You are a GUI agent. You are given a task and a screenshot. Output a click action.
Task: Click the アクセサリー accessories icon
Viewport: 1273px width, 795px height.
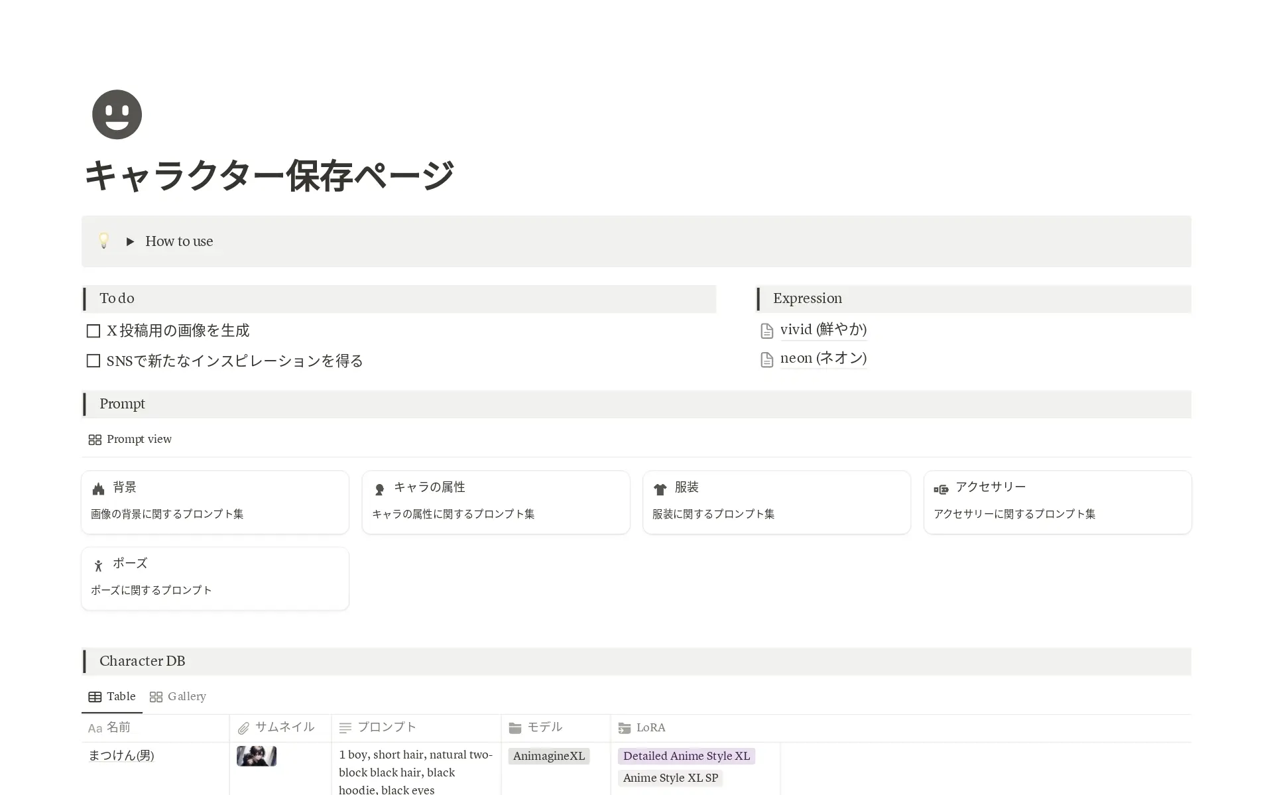click(941, 489)
